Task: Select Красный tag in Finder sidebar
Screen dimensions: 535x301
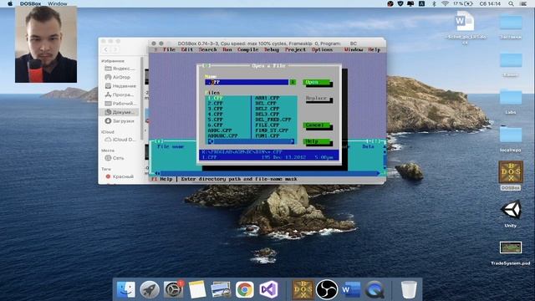Action: point(120,176)
